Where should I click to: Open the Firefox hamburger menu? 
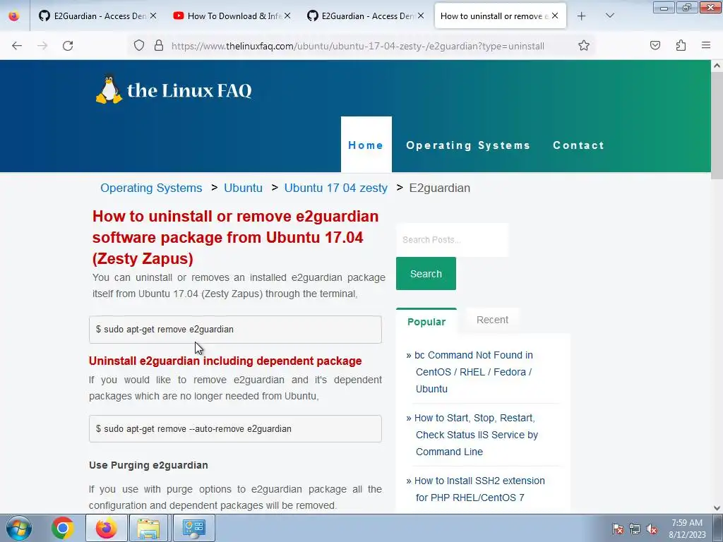tap(706, 46)
